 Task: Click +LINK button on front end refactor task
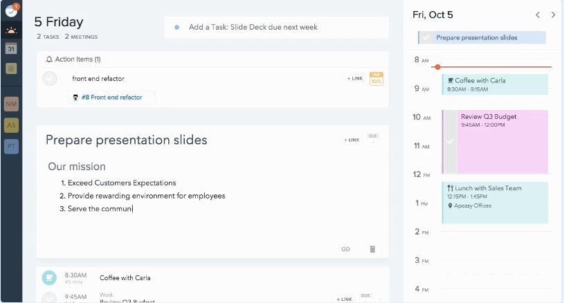click(x=354, y=78)
